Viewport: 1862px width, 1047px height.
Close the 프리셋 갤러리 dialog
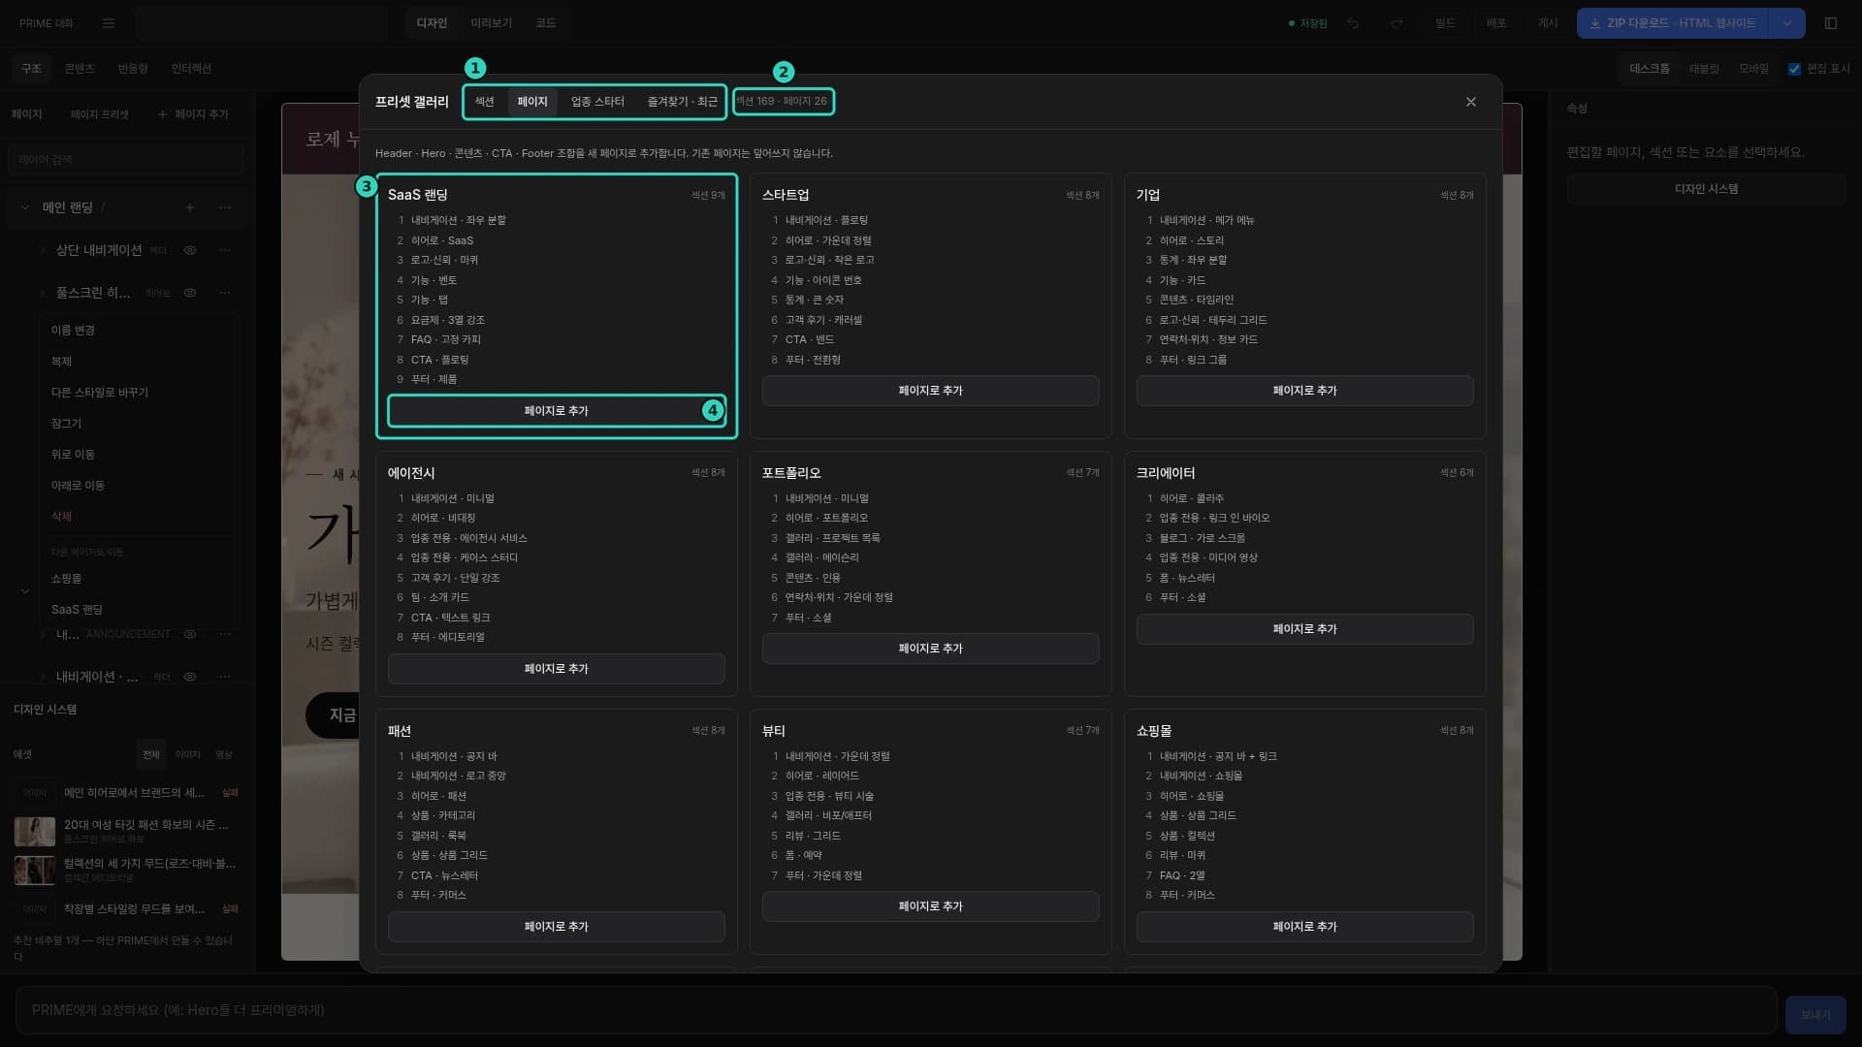pyautogui.click(x=1471, y=102)
